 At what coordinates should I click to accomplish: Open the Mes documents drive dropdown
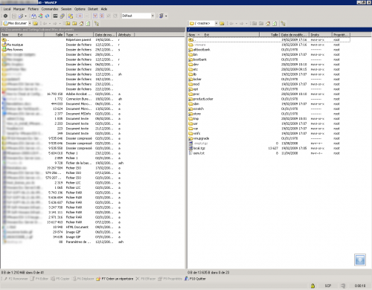point(30,23)
